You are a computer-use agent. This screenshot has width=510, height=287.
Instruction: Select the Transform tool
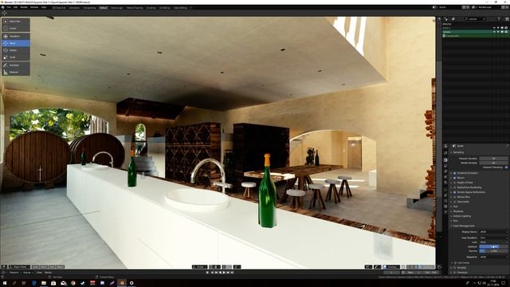(x=16, y=36)
